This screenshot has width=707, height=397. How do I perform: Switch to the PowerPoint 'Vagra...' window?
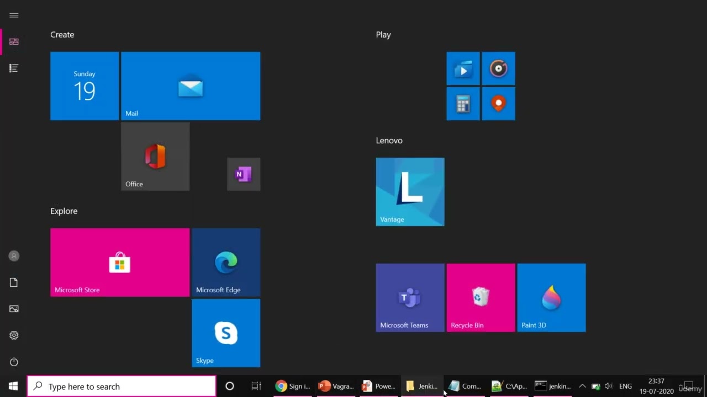click(336, 386)
